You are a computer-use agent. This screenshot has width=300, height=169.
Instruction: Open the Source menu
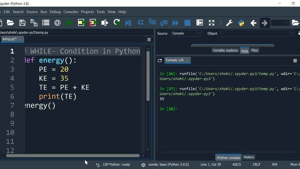[x=32, y=12]
